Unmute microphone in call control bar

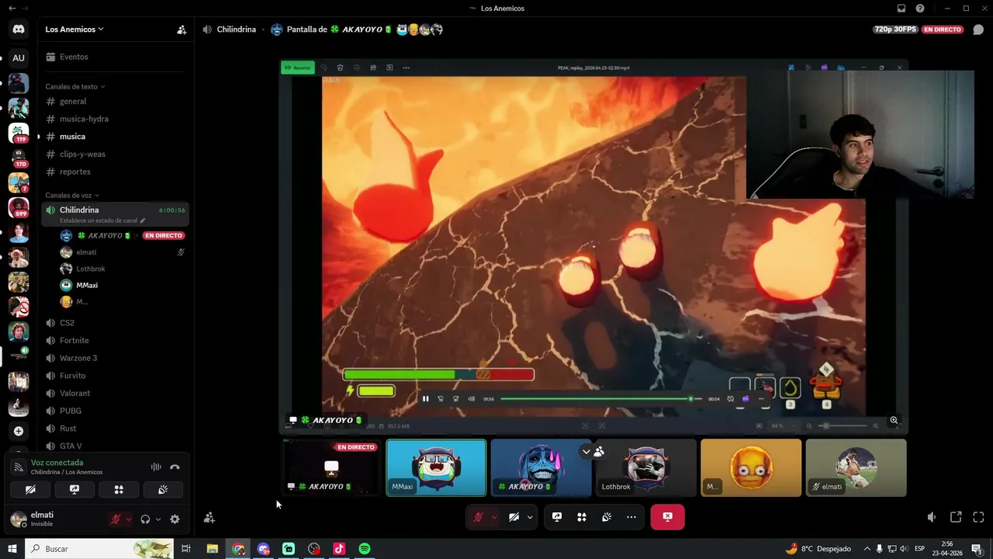coord(479,517)
